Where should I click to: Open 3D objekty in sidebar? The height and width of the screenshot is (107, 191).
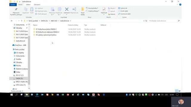(x=20, y=53)
